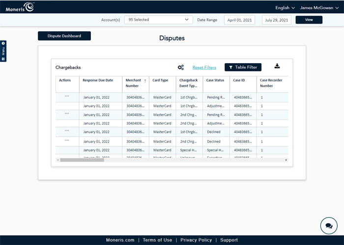Open the Account(s) 95 Selected dropdown

[158, 20]
